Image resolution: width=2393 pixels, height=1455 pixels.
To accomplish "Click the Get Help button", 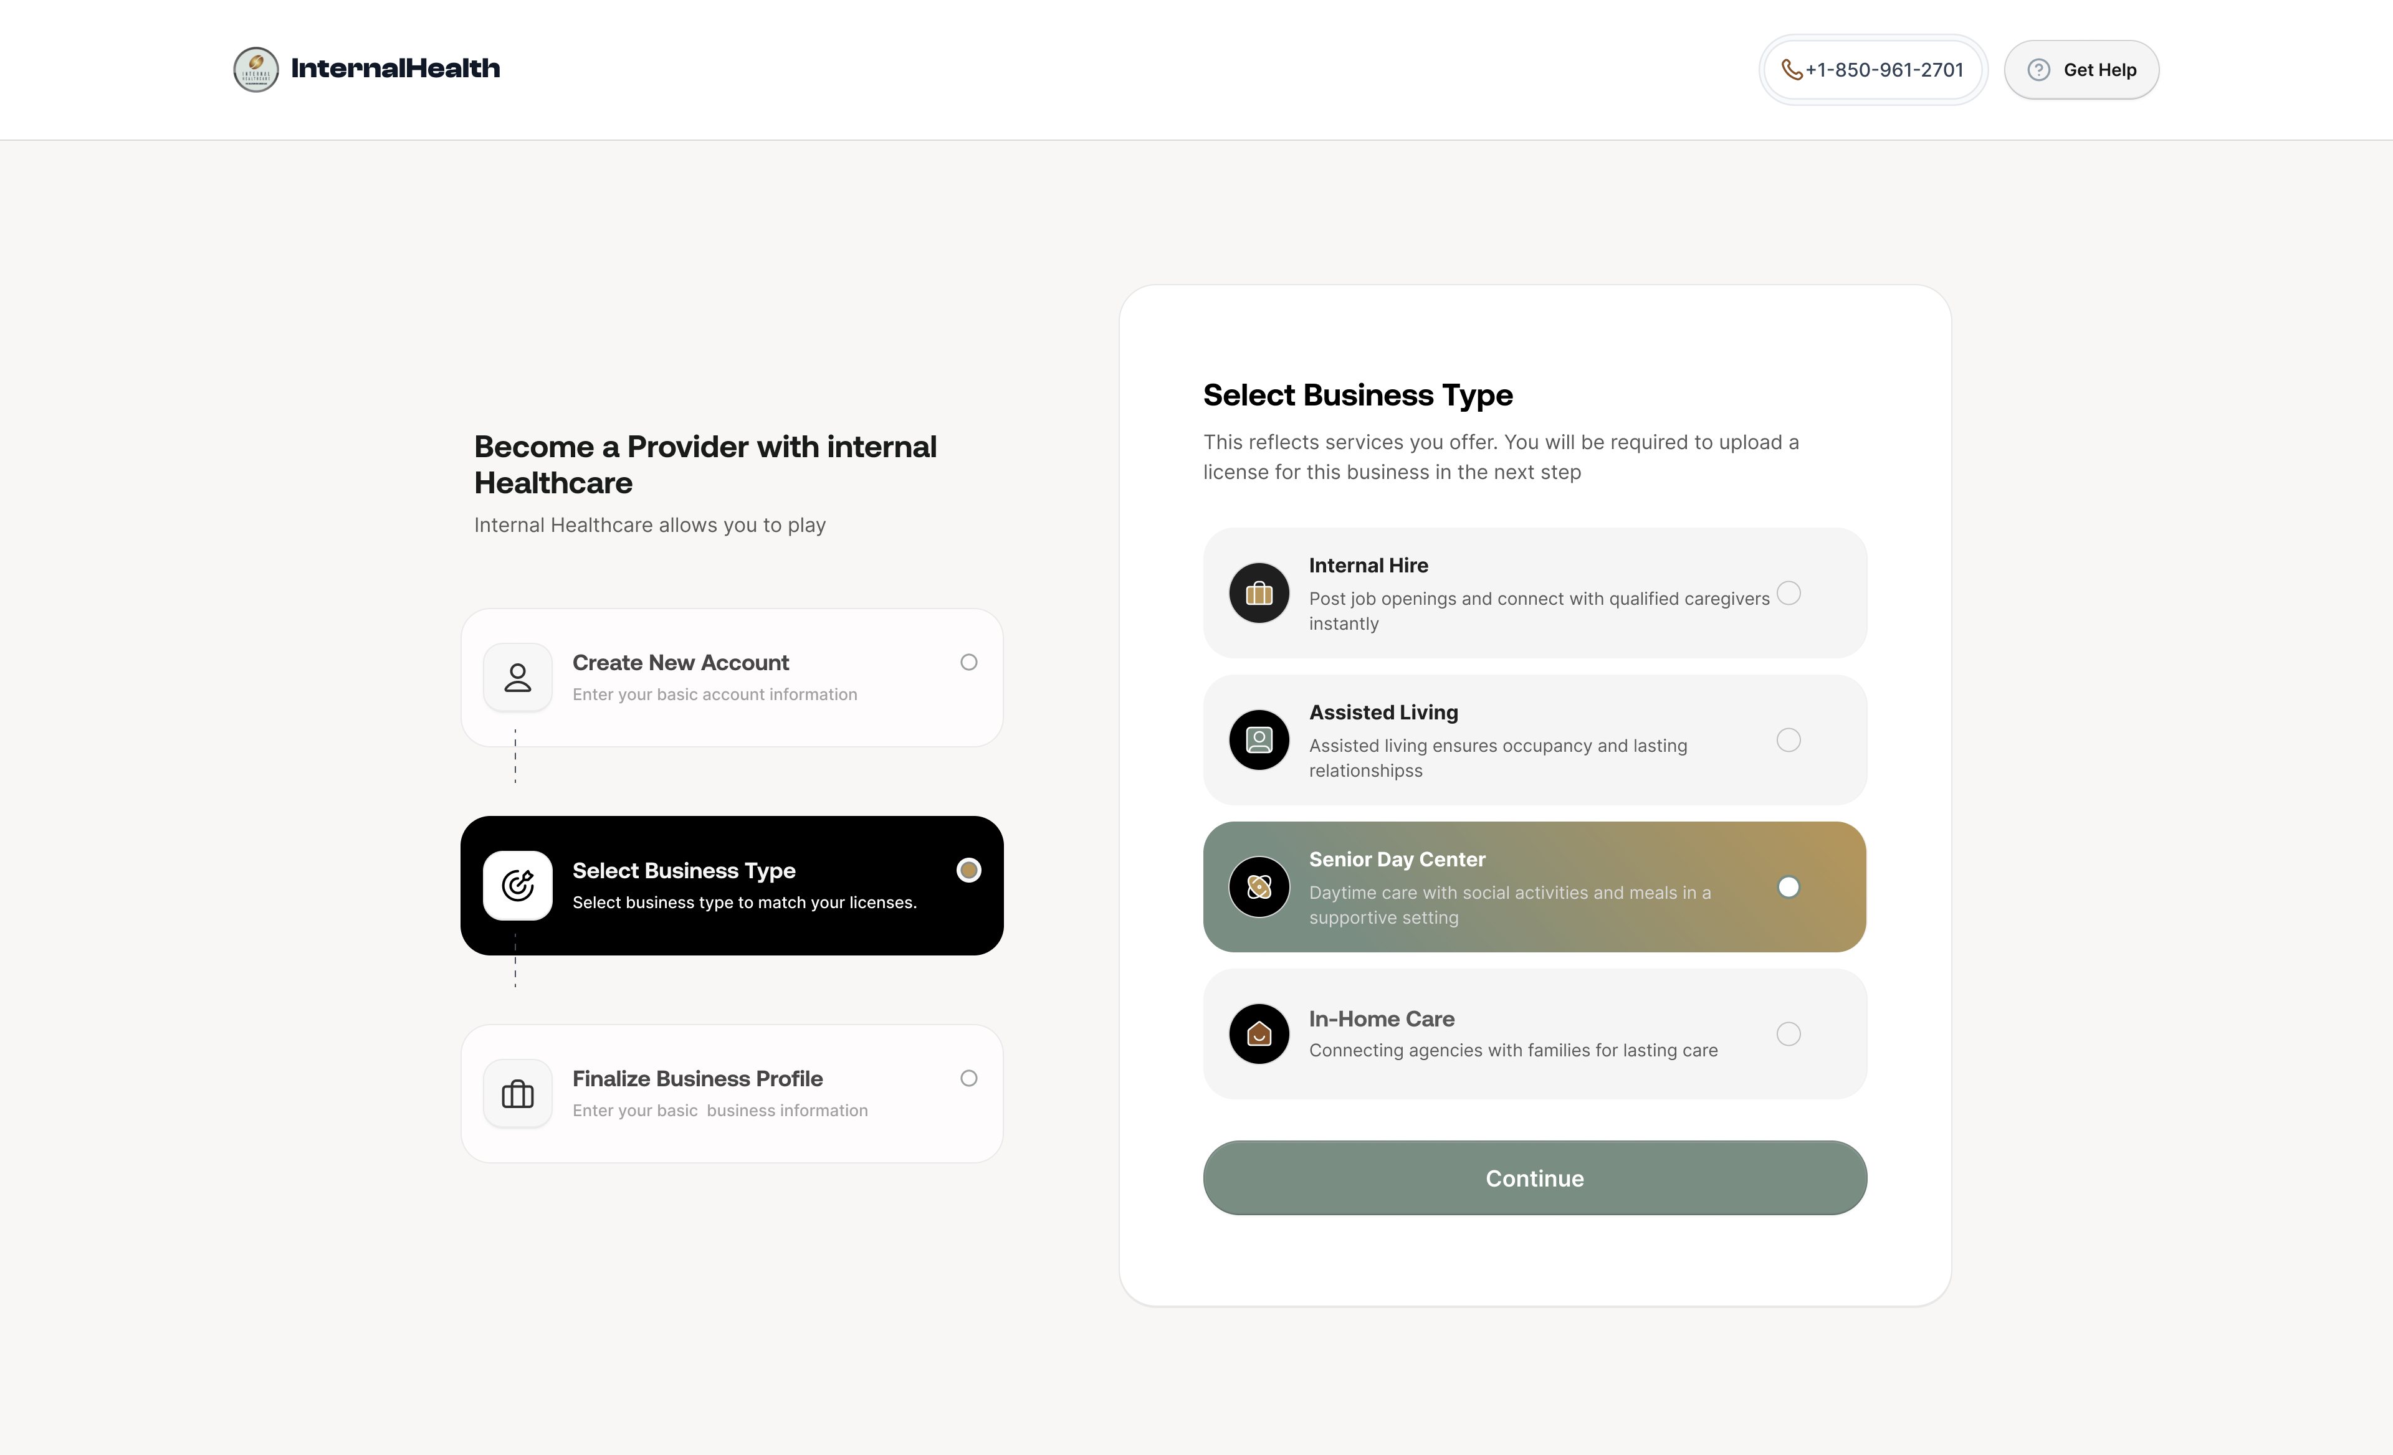I will [x=2081, y=70].
